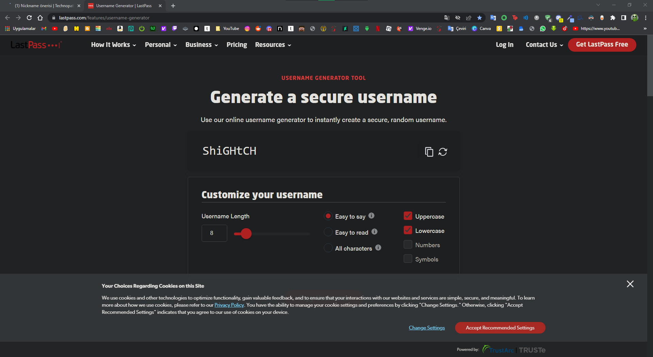Viewport: 653px width, 357px height.
Task: Click the address bar URL
Action: pyautogui.click(x=104, y=18)
